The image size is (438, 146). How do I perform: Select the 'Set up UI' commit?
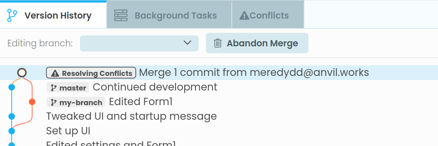click(x=68, y=131)
